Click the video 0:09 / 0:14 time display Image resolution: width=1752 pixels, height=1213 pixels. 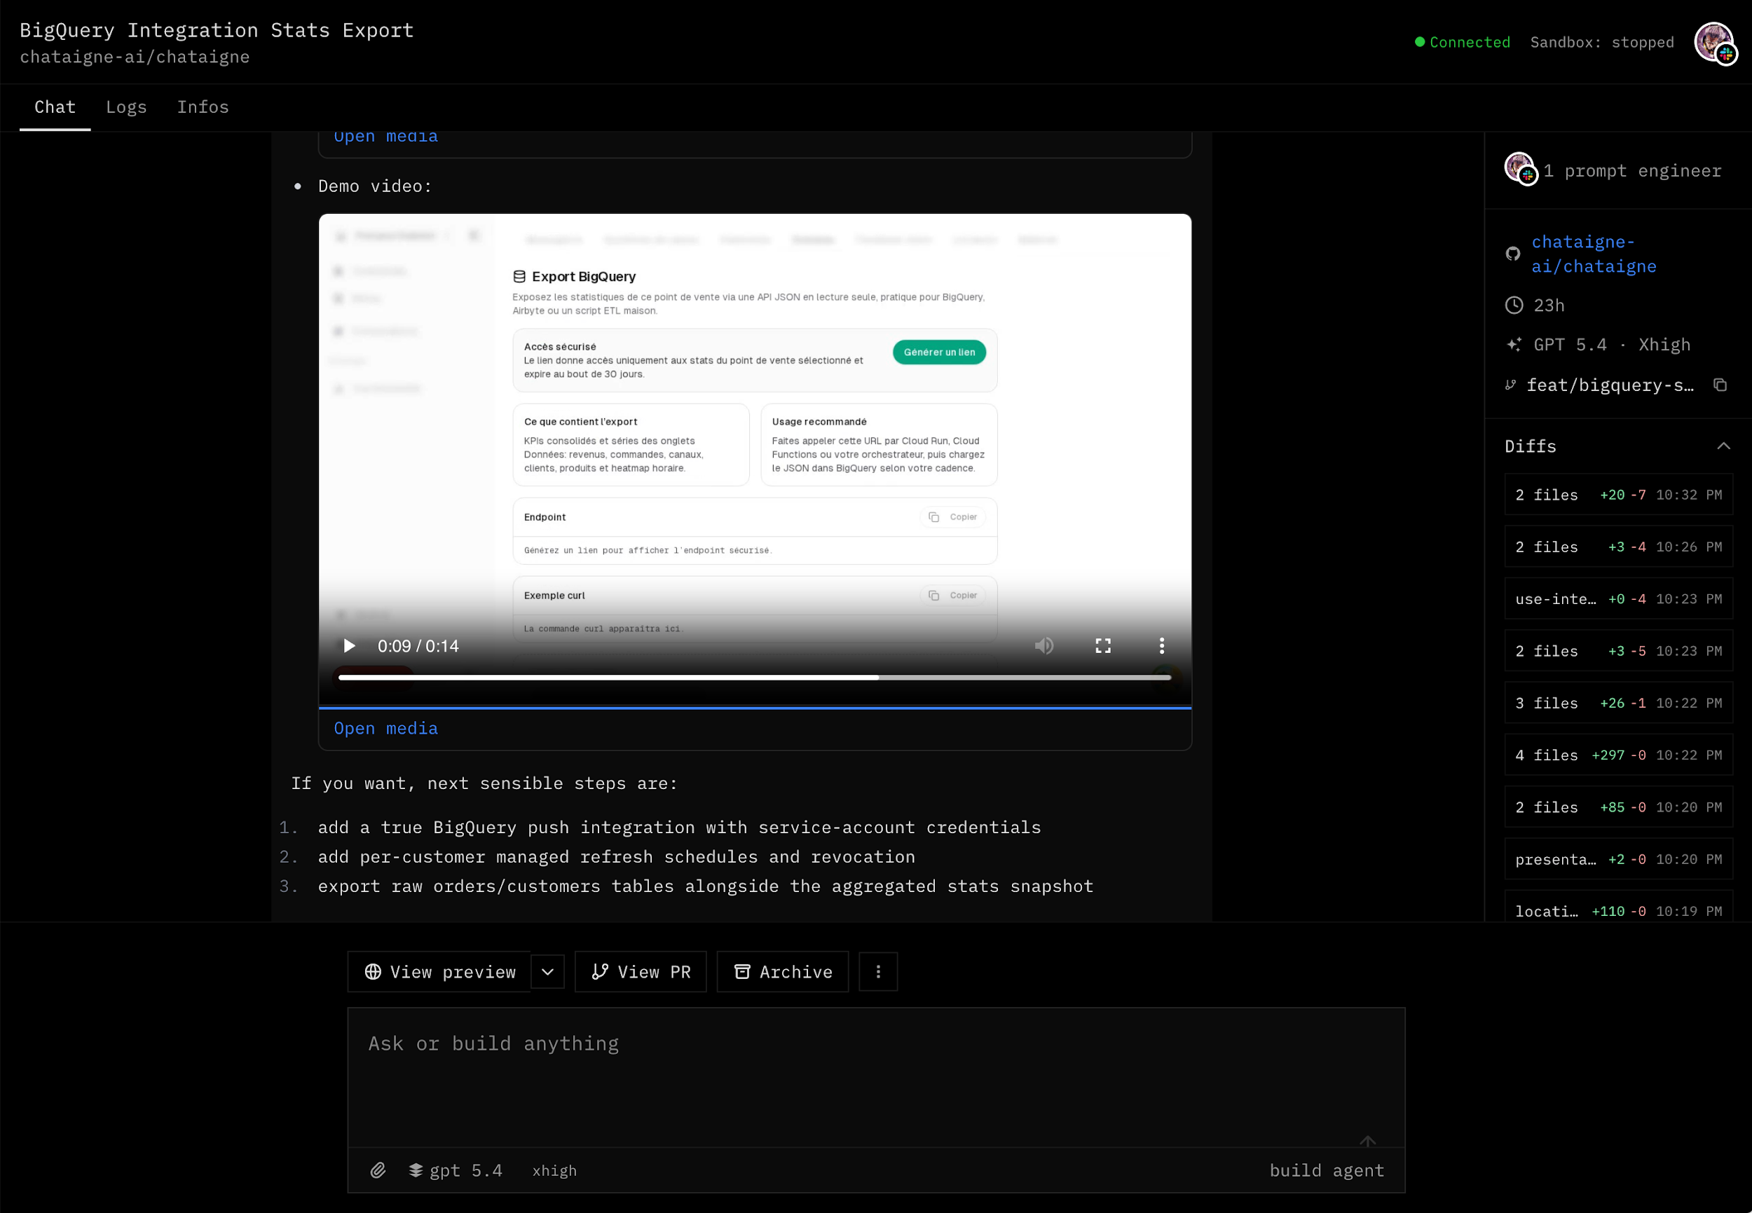(418, 646)
